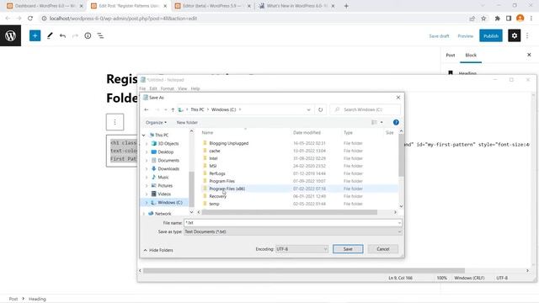The height and width of the screenshot is (303, 539).
Task: Click the Search Windows (C:) box
Action: pyautogui.click(x=365, y=109)
